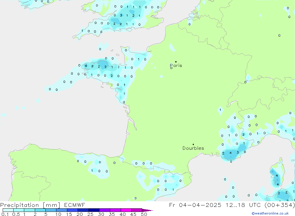295x216 pixels.
Task: Click the Dourbies location label
Action: pyautogui.click(x=193, y=148)
